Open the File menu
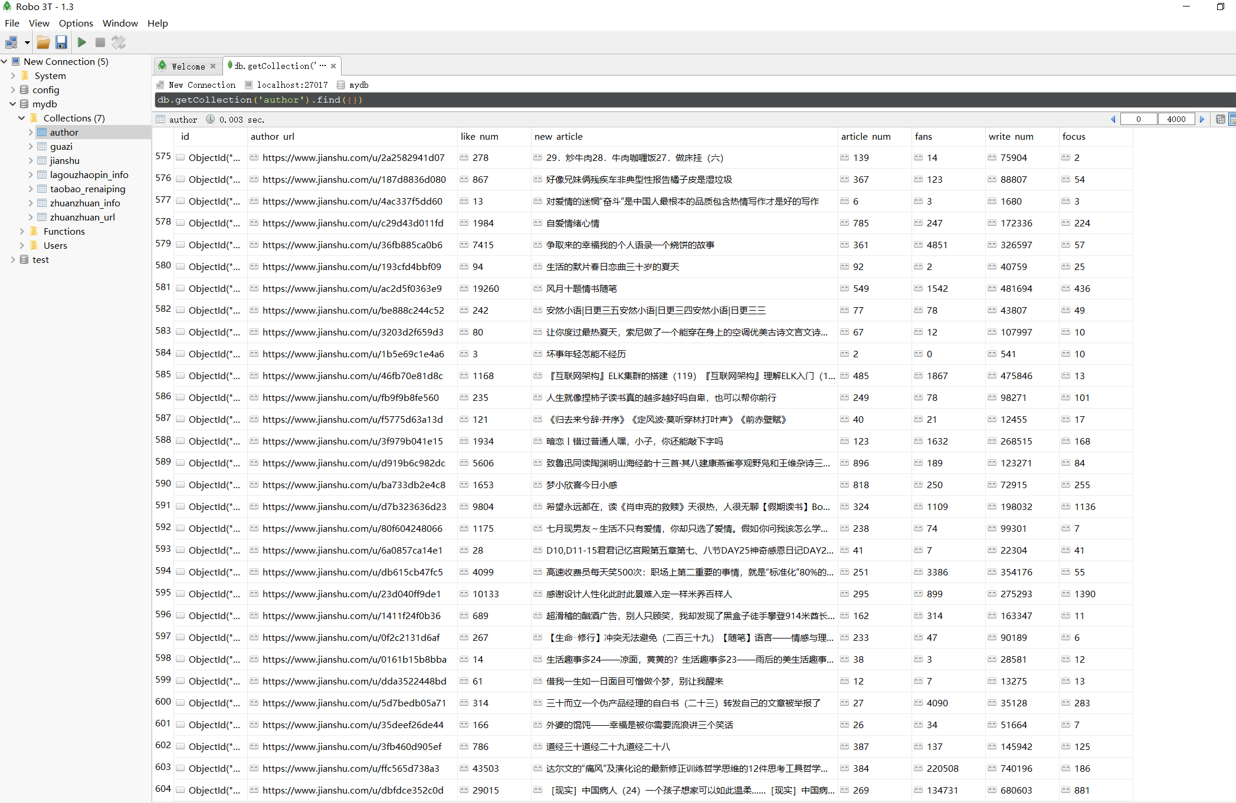Image resolution: width=1236 pixels, height=803 pixels. [12, 23]
